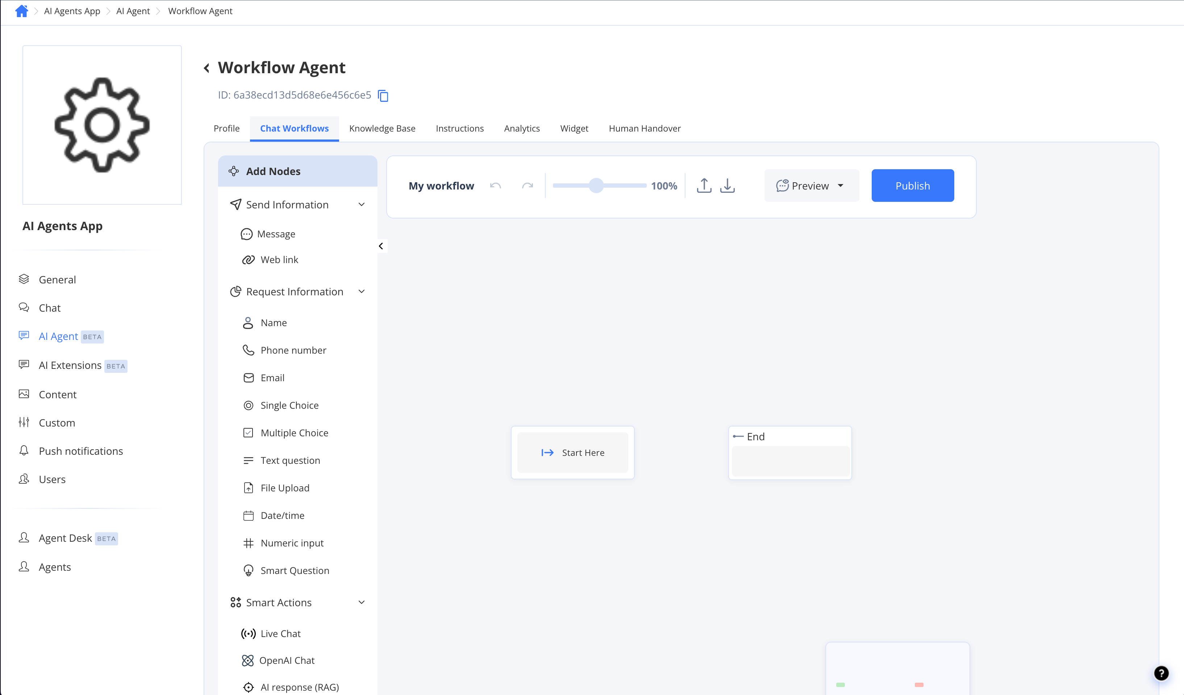Select the End node on canvas
Image resolution: width=1184 pixels, height=695 pixels.
point(790,453)
